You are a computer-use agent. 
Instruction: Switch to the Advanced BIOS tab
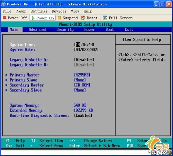(37, 29)
